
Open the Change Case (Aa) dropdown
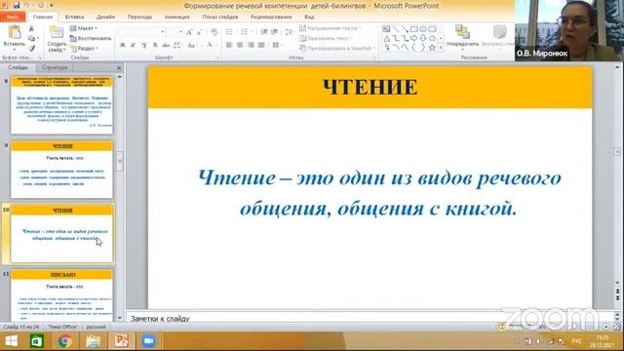[x=192, y=45]
